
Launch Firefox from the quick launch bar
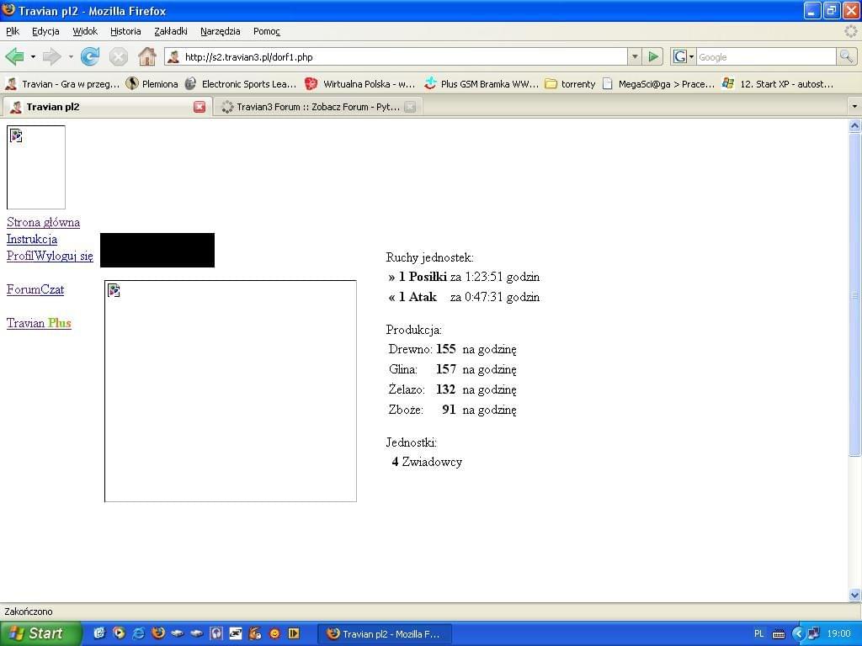coord(158,633)
